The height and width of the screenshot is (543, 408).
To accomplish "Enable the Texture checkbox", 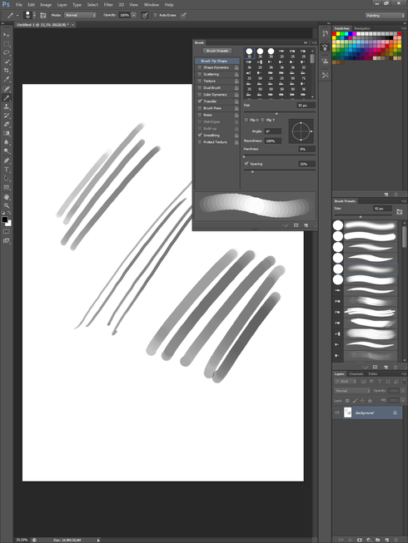I will point(200,81).
